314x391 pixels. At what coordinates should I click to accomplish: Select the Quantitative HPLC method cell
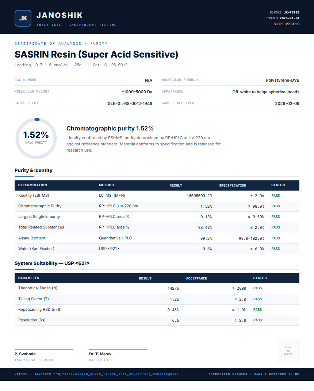[115, 238]
